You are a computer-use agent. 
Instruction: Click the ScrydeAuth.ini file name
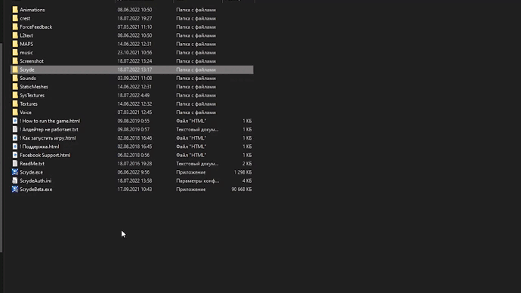coord(35,180)
